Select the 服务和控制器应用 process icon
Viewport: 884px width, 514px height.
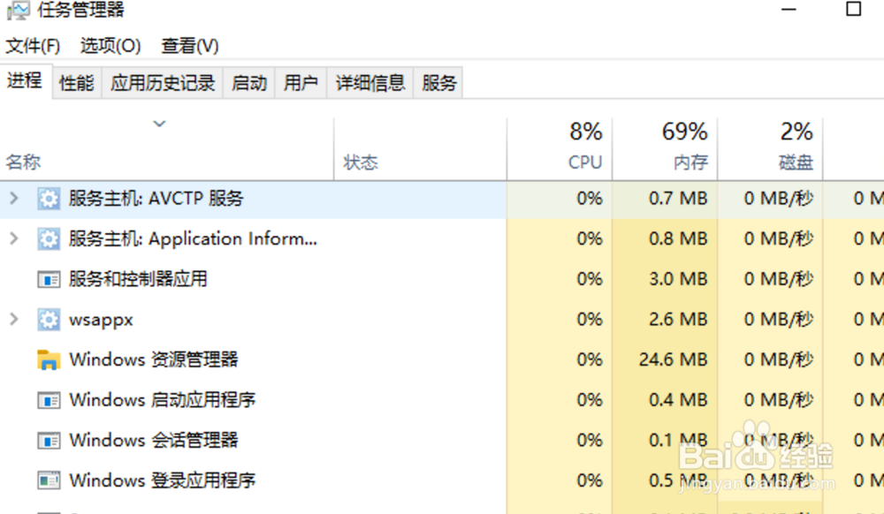tap(47, 278)
